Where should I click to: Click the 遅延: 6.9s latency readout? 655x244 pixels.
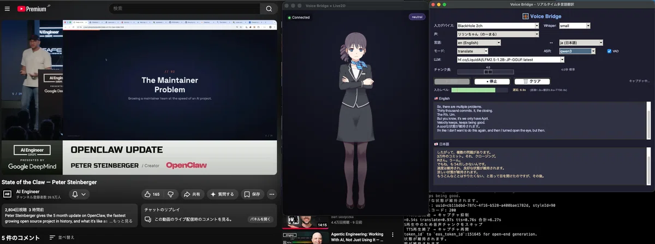(x=520, y=90)
